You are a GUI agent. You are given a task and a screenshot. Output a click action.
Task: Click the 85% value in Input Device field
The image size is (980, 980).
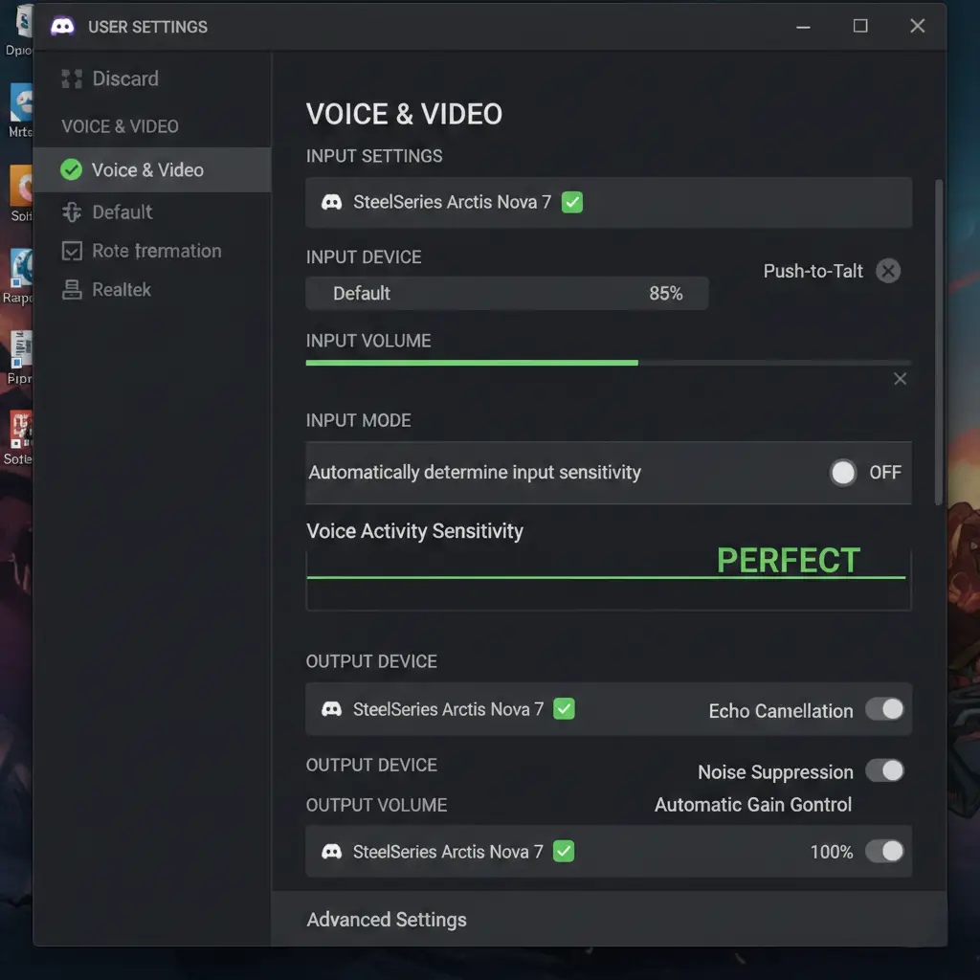[x=666, y=293]
